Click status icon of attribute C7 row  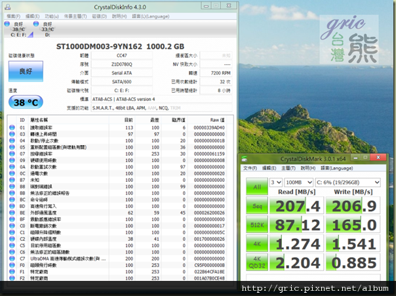tap(12, 259)
